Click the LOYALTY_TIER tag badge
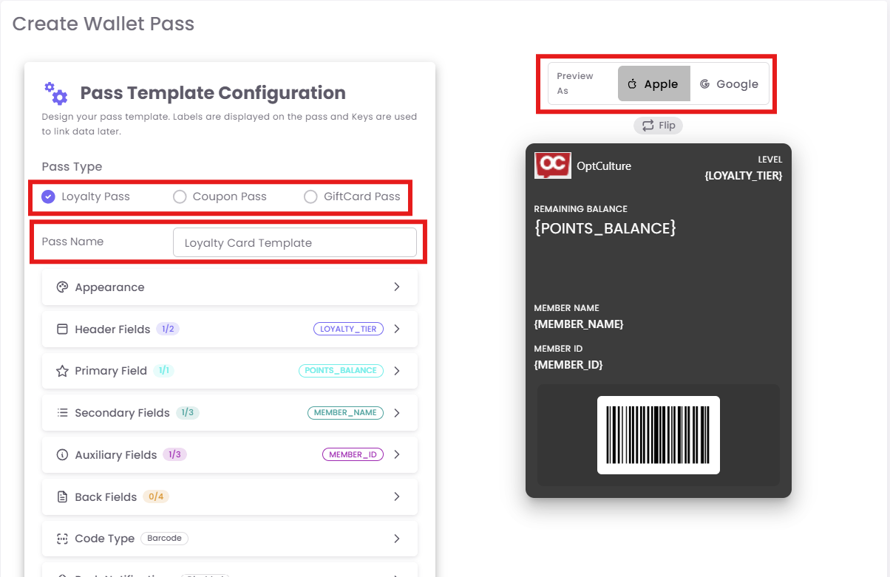Screen dimensions: 890x577 [348, 330]
